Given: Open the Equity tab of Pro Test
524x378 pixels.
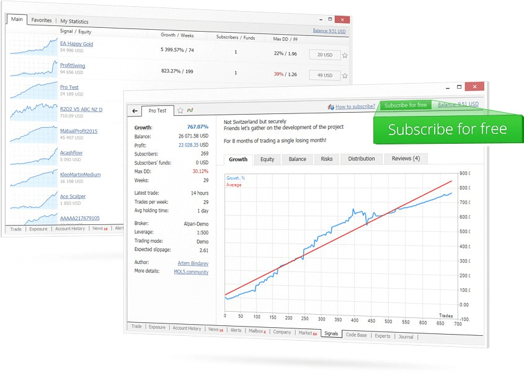Looking at the screenshot, I should 267,159.
